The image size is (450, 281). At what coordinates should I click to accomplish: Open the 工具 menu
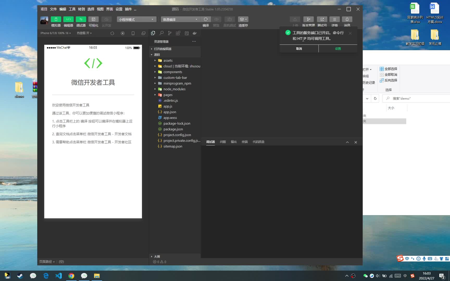72,9
